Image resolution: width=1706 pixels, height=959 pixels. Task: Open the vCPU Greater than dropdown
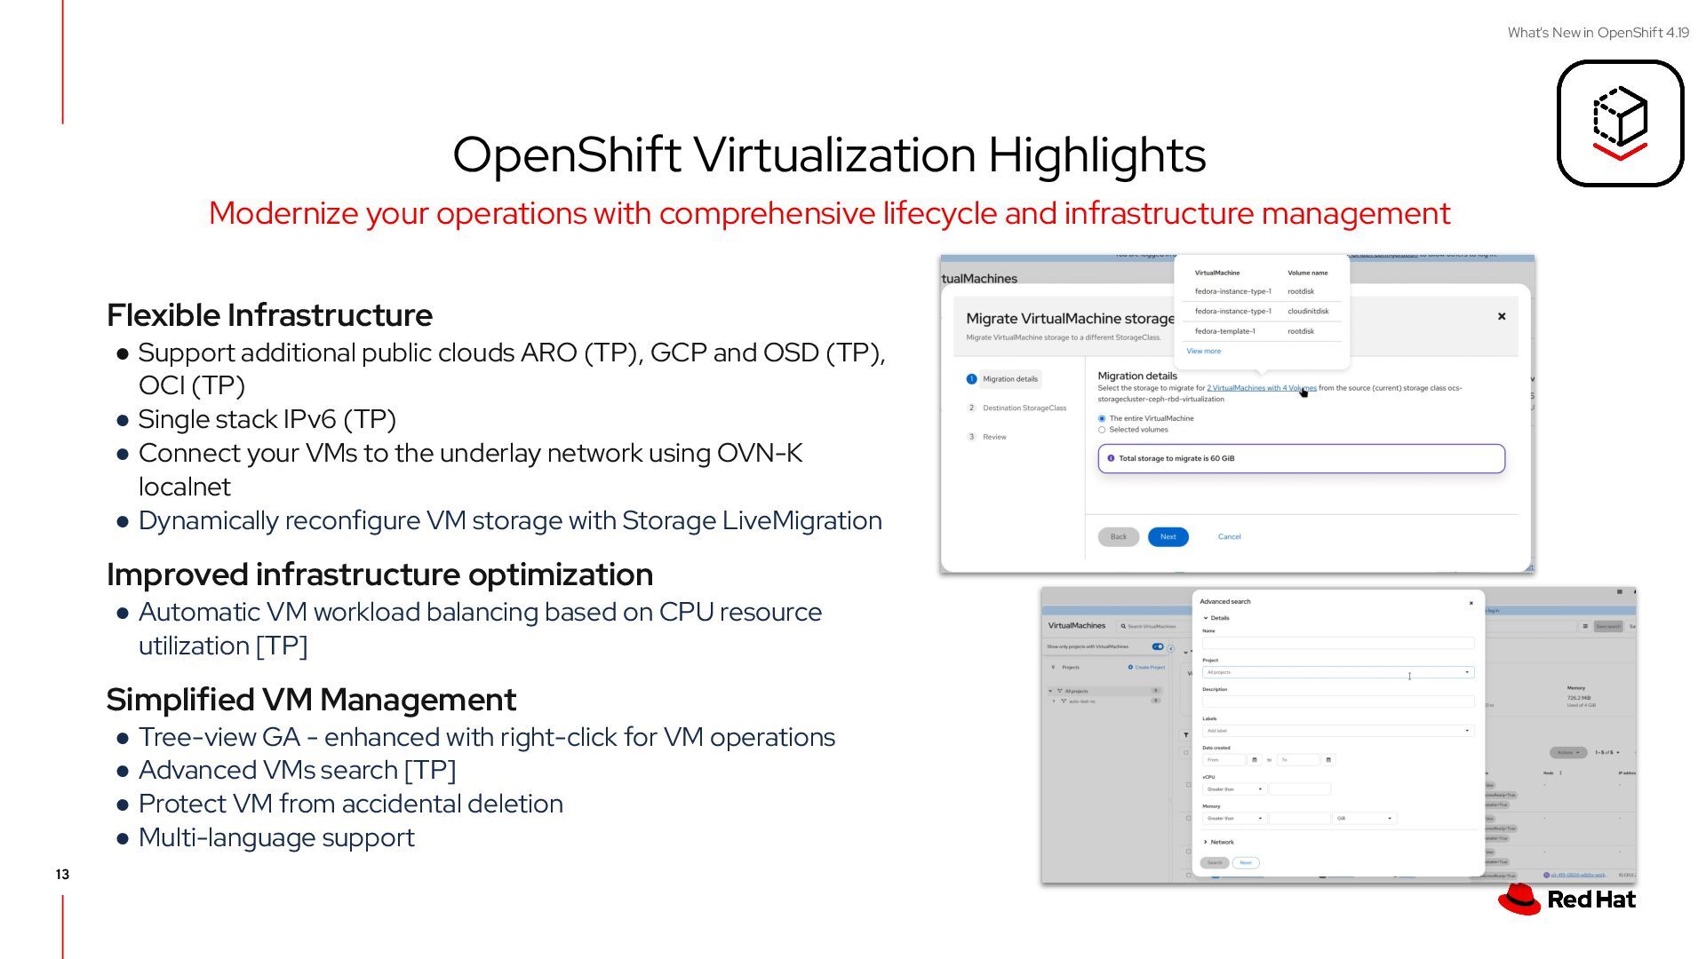point(1234,789)
